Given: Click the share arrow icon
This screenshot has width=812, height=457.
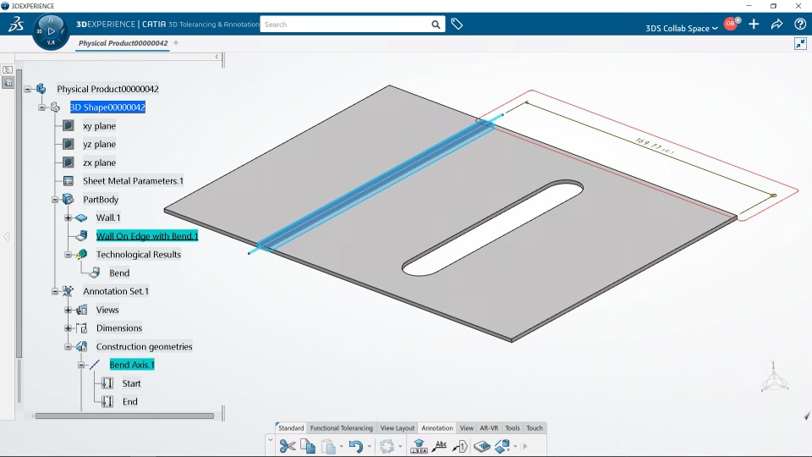Looking at the screenshot, I should pos(776,24).
